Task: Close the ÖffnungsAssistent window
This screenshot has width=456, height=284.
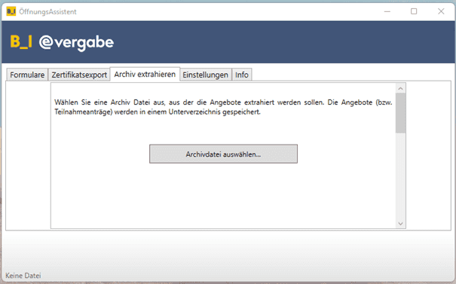Action: click(441, 11)
